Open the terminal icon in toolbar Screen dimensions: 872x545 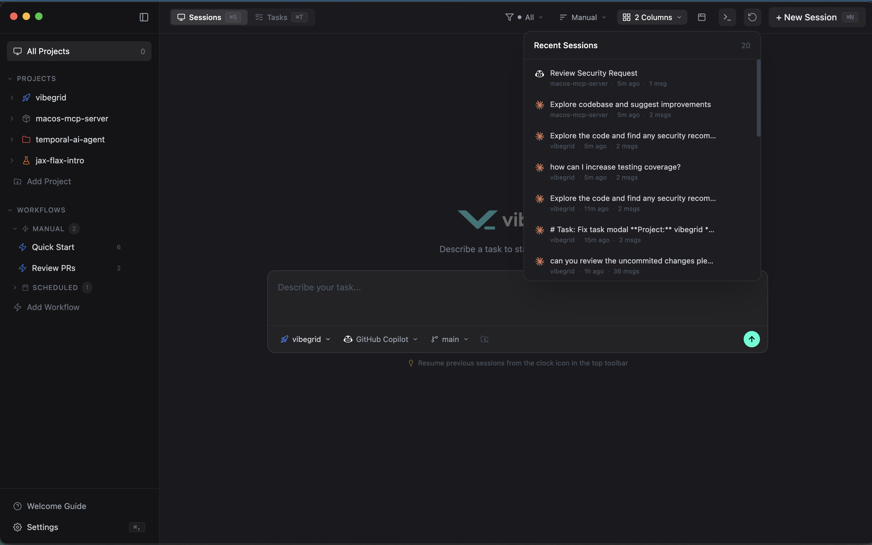pos(727,17)
